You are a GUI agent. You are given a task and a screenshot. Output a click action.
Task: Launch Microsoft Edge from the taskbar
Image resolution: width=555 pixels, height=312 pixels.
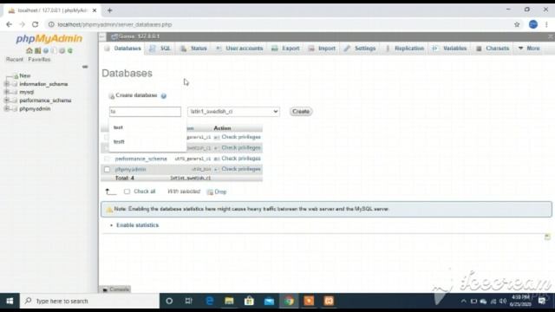point(209,301)
